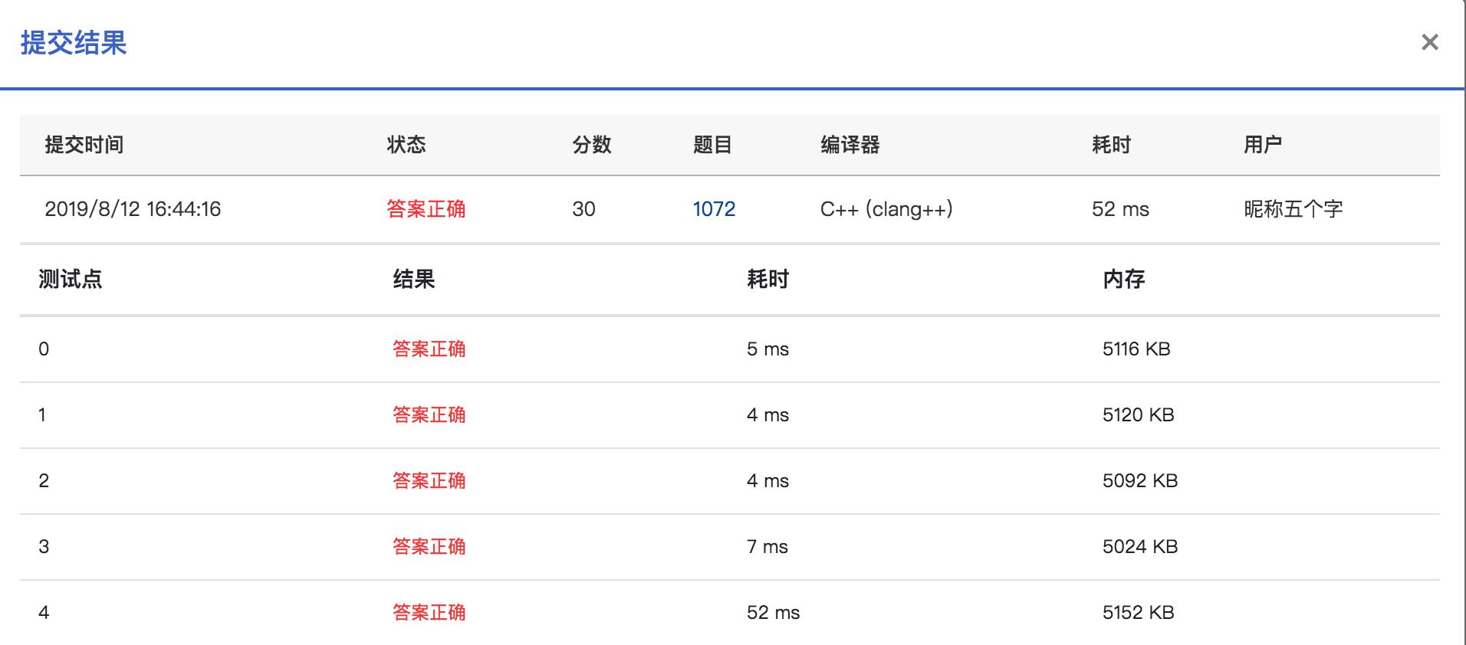Click test point number 4
Viewport: 1466px width, 645px height.
tap(44, 613)
